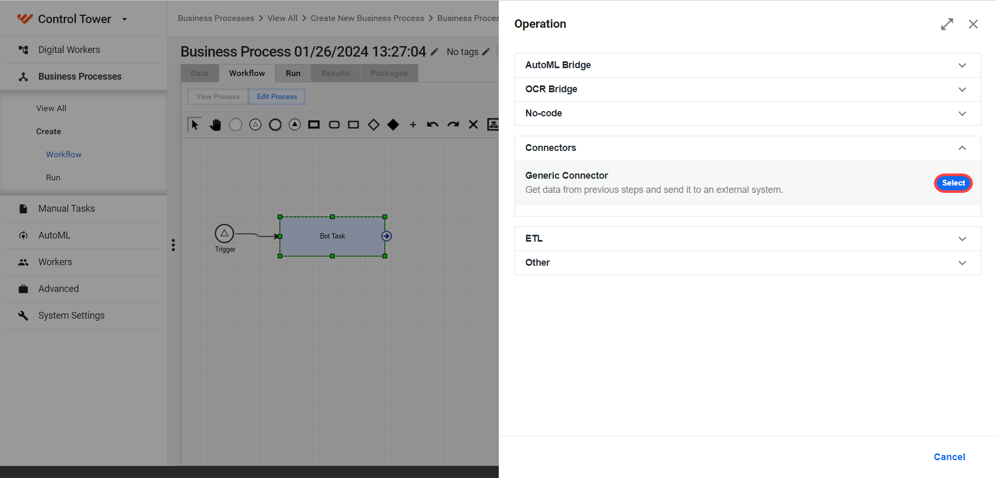Click Create in the sidebar submenu
Image resolution: width=997 pixels, height=478 pixels.
pos(48,132)
